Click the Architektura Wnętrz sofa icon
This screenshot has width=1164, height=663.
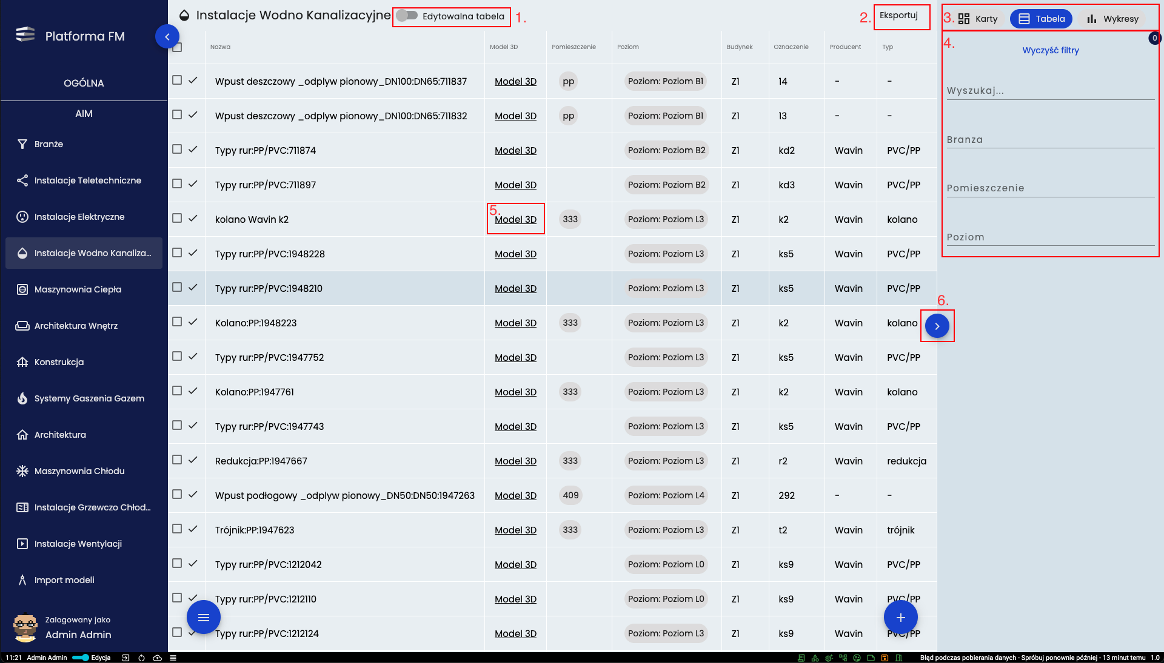[22, 326]
